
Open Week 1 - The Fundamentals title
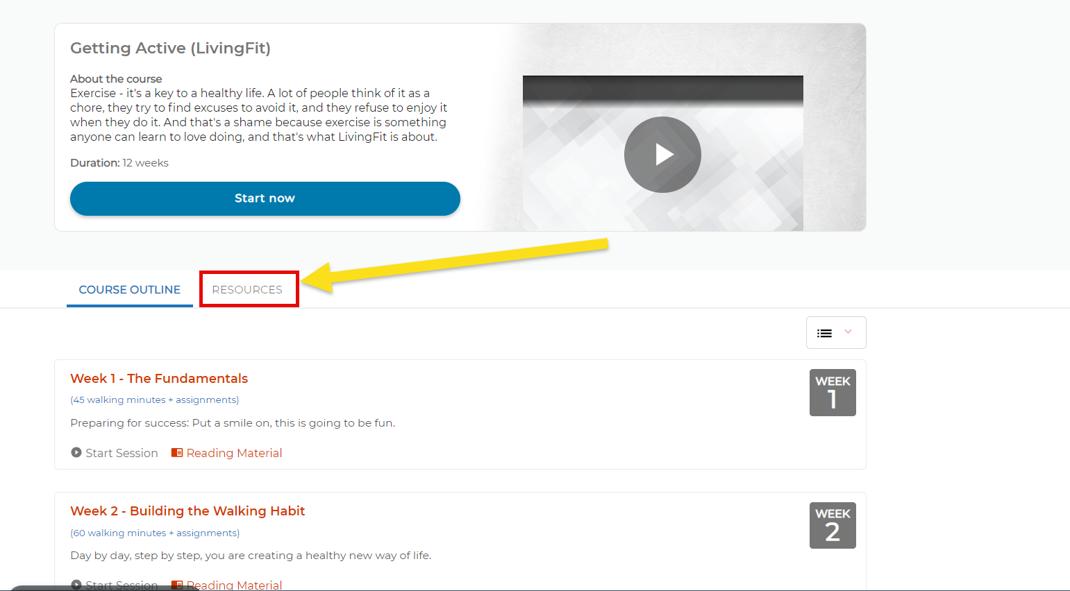point(159,379)
